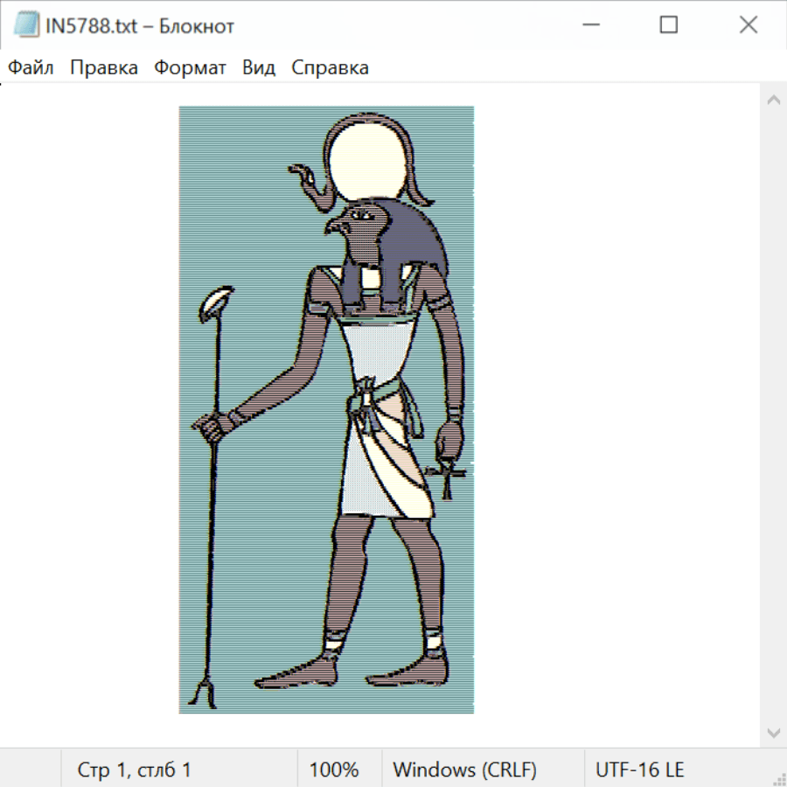Select the Windows (CRLF) status section
787x787 pixels.
pos(464,770)
